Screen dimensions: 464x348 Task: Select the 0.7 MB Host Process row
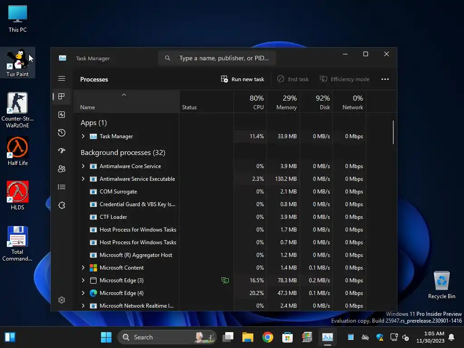[x=220, y=242]
